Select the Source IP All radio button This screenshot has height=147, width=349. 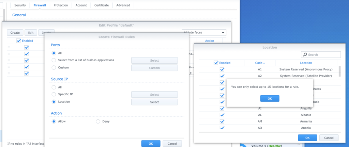click(x=54, y=87)
